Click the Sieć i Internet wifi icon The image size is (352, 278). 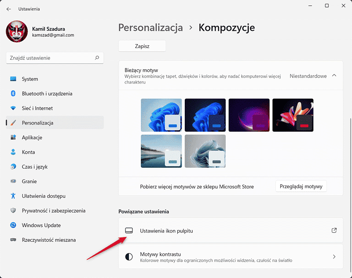pos(13,108)
